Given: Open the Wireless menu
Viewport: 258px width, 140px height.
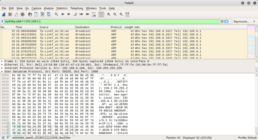Looking at the screenshot, I should point(91,8).
